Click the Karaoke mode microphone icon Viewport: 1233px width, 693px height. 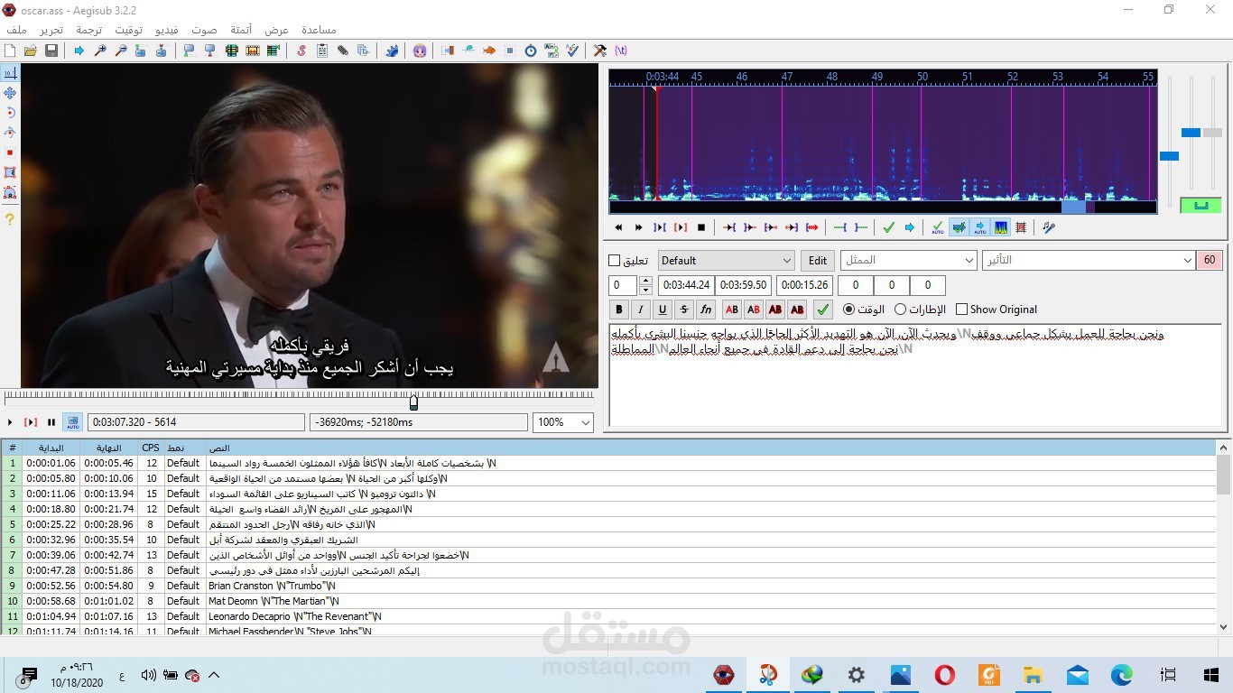tap(1049, 227)
